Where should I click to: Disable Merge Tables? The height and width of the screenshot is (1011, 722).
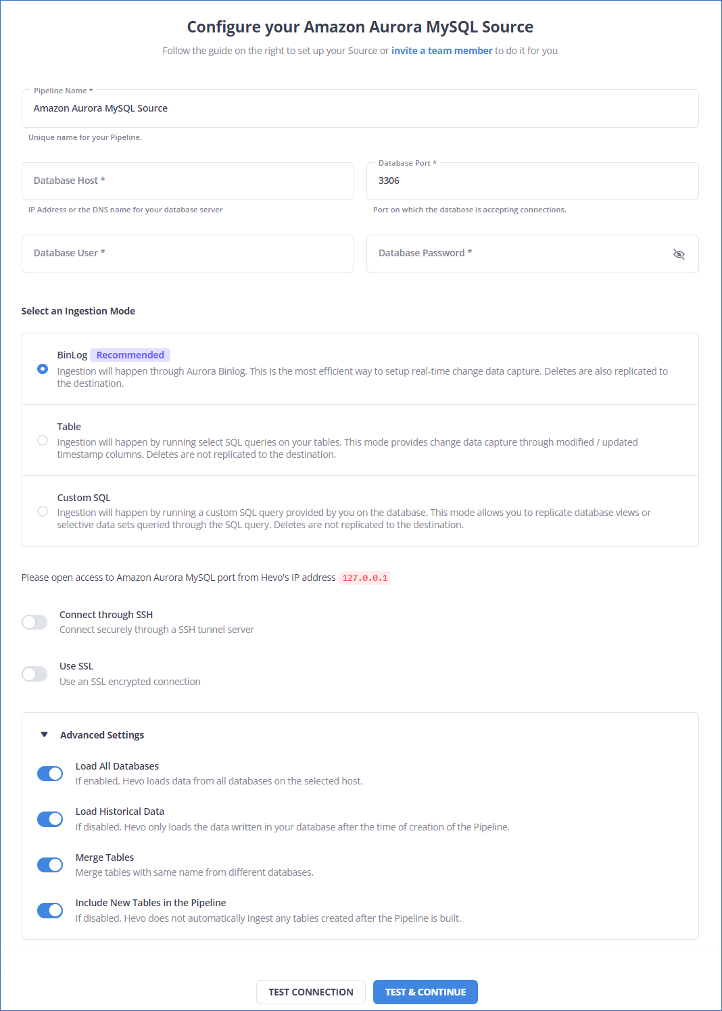(50, 864)
